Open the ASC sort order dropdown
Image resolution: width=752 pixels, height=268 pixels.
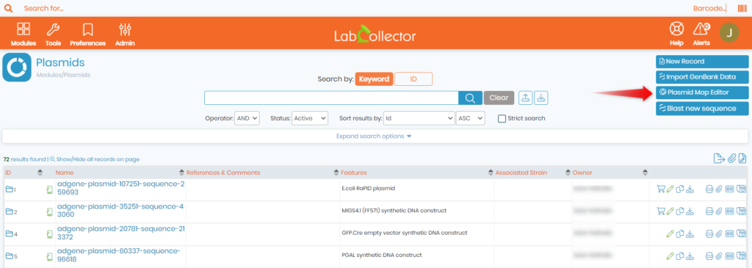pyautogui.click(x=471, y=118)
